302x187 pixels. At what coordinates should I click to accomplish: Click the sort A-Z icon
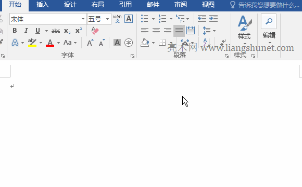(x=207, y=43)
